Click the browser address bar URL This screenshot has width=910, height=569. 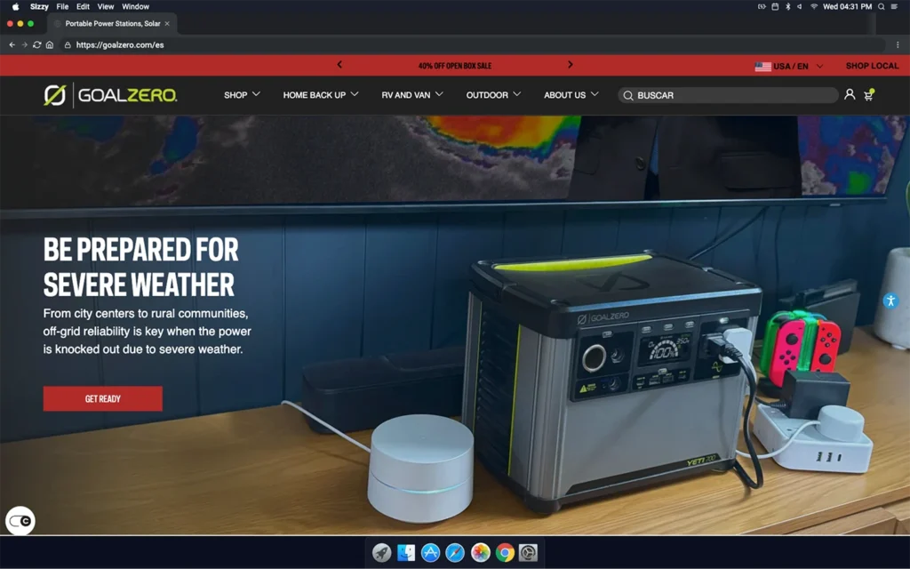pyautogui.click(x=120, y=44)
